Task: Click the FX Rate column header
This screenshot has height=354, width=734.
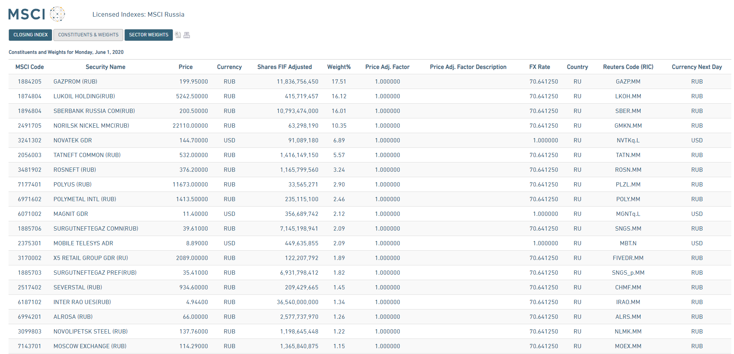Action: pos(539,67)
